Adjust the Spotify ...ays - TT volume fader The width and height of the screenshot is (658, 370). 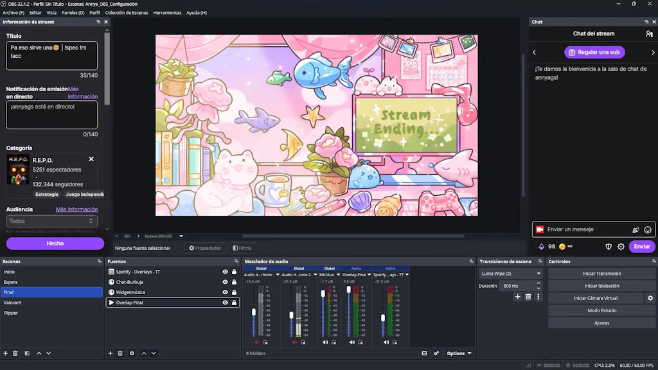[383, 319]
